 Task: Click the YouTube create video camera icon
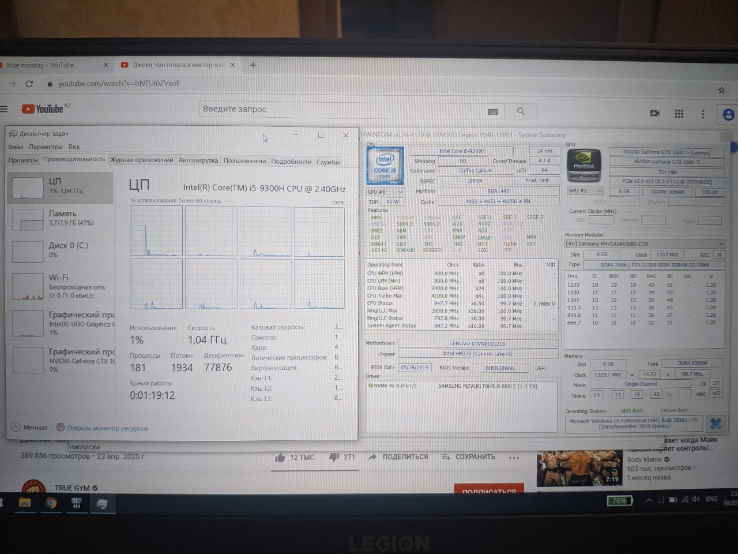(655, 113)
